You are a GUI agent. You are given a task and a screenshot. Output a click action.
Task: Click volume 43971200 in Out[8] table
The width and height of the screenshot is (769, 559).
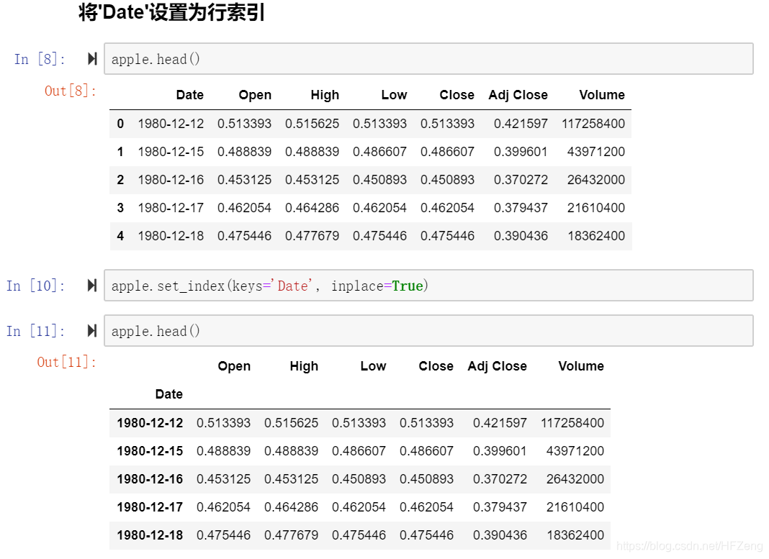(x=596, y=152)
